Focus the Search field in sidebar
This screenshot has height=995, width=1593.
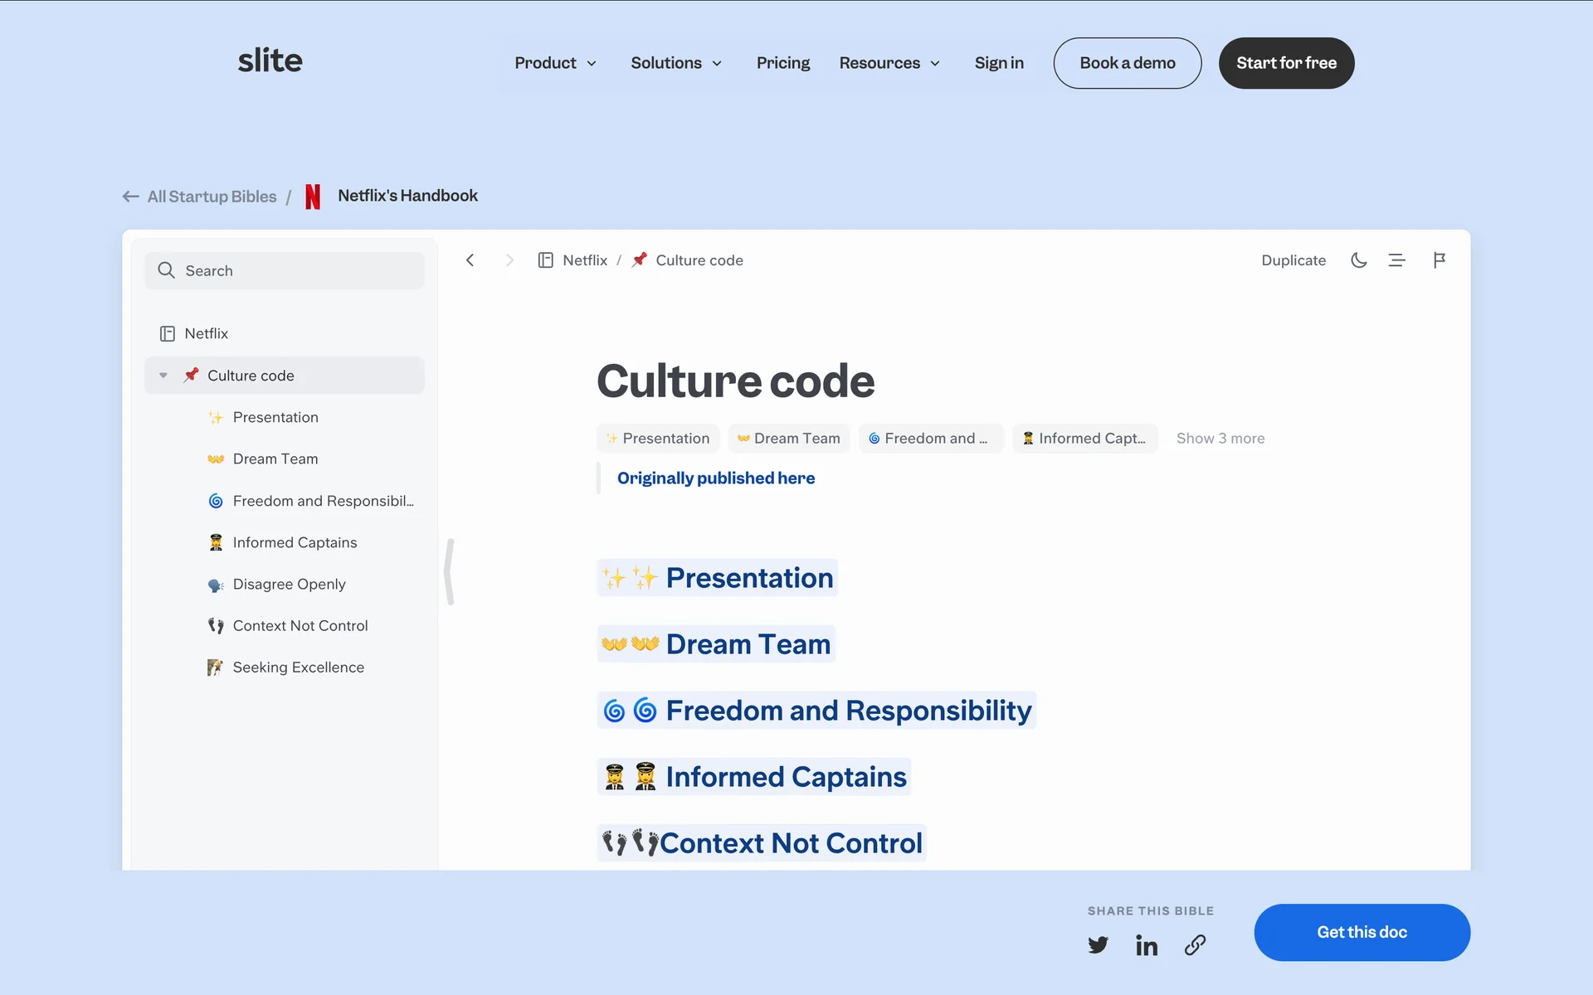pos(285,271)
